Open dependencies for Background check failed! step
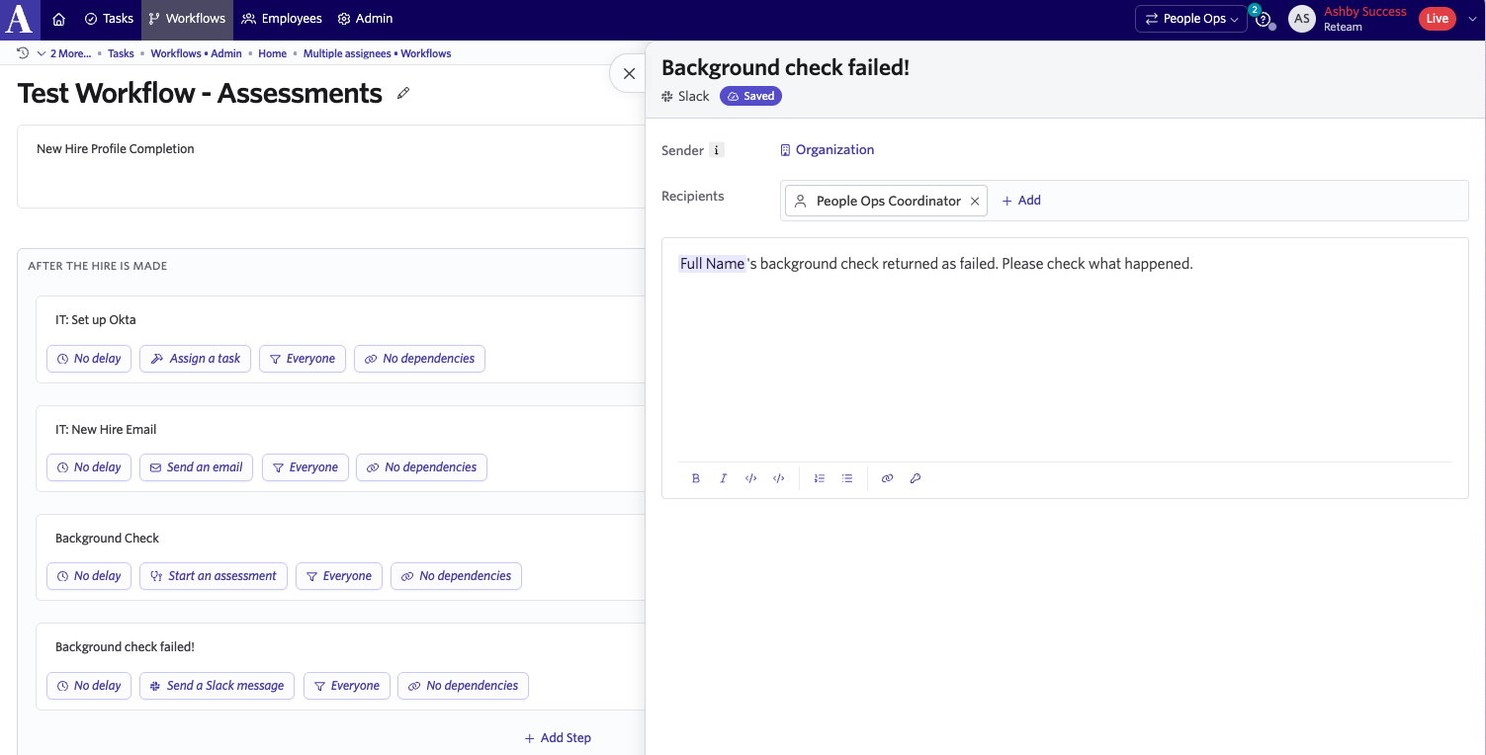 coord(463,686)
